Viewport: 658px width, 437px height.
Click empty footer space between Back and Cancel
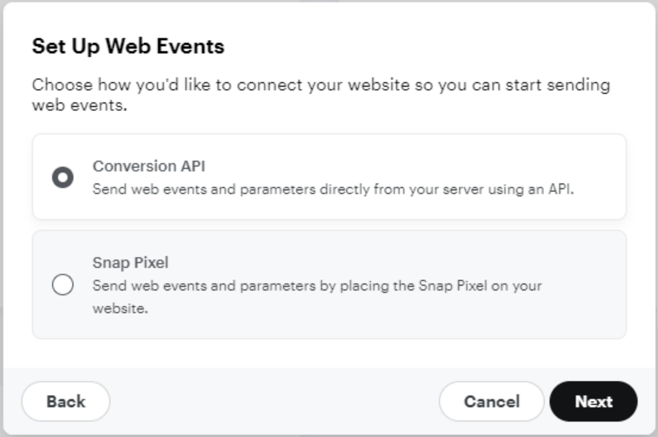tap(274, 401)
